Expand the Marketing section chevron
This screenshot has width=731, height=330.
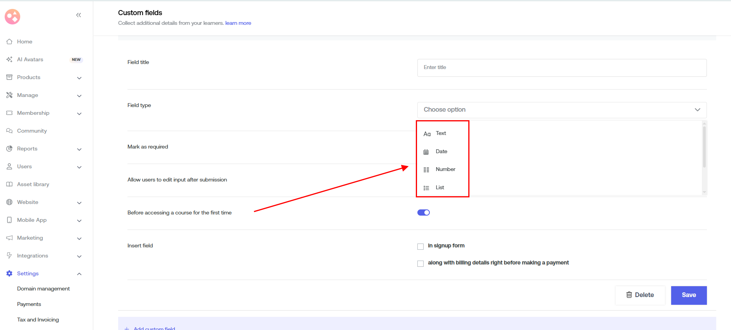pos(79,238)
